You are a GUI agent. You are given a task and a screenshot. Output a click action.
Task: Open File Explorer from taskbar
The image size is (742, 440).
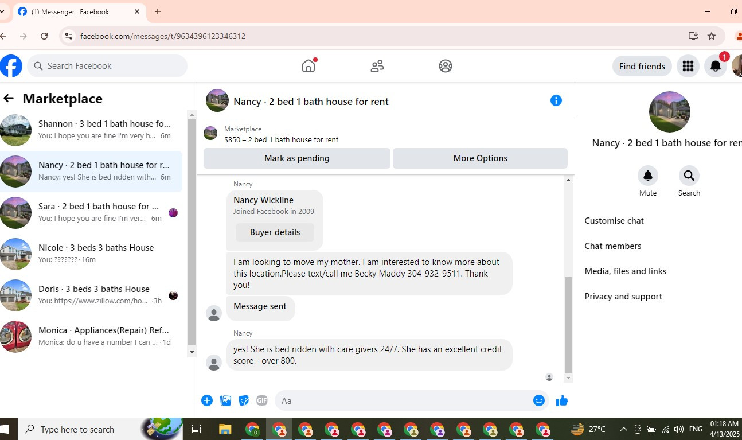[x=224, y=429]
